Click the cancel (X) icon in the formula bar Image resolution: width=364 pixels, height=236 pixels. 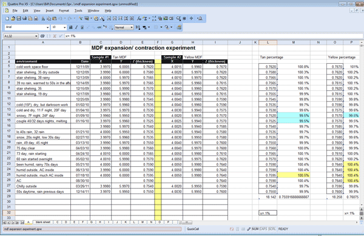coord(55,36)
